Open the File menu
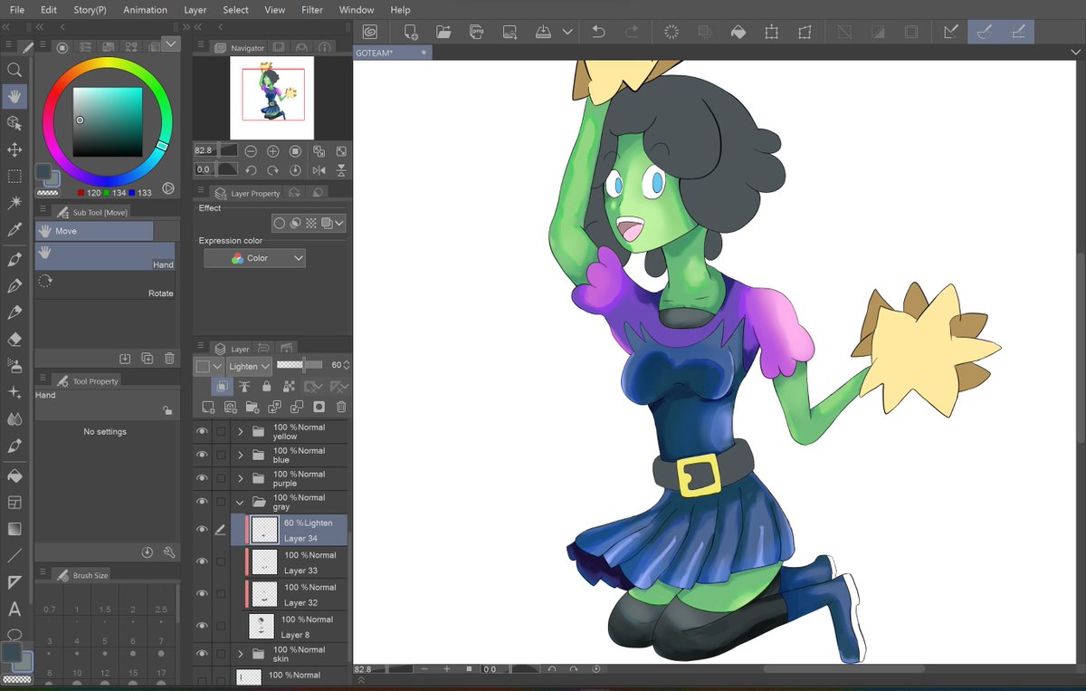1086x691 pixels. pos(17,10)
